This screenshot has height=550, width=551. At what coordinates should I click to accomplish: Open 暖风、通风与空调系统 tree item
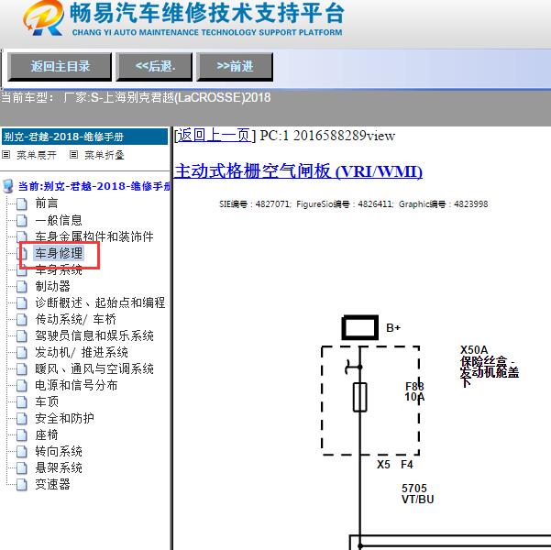(94, 368)
